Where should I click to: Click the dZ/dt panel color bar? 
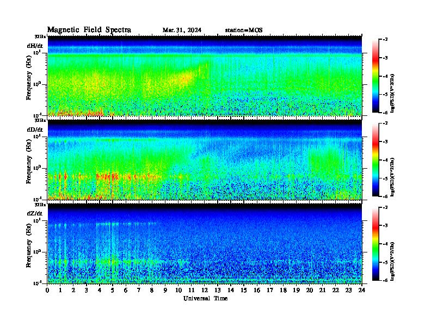pos(375,244)
